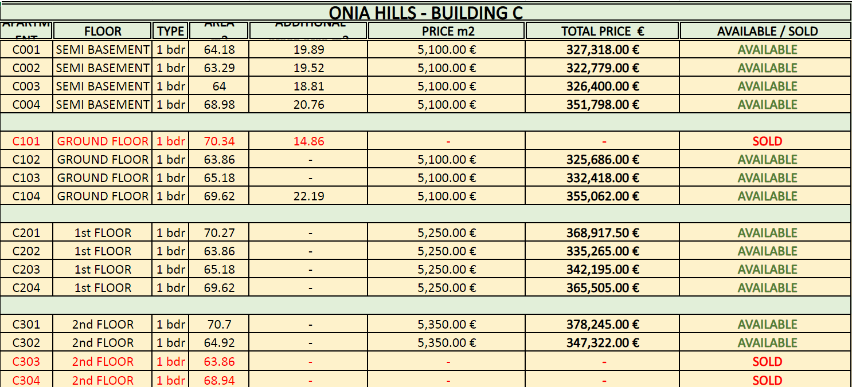
Task: Select additional area value 14.86
Action: click(309, 141)
